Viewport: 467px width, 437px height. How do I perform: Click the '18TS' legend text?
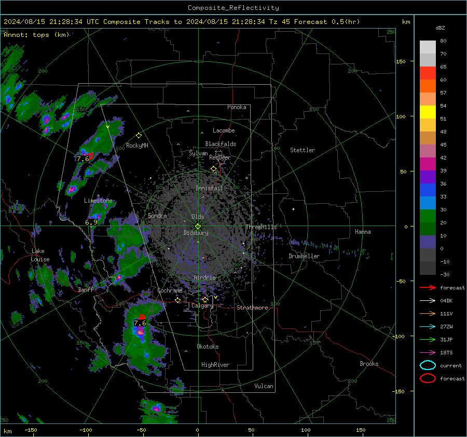(446, 353)
